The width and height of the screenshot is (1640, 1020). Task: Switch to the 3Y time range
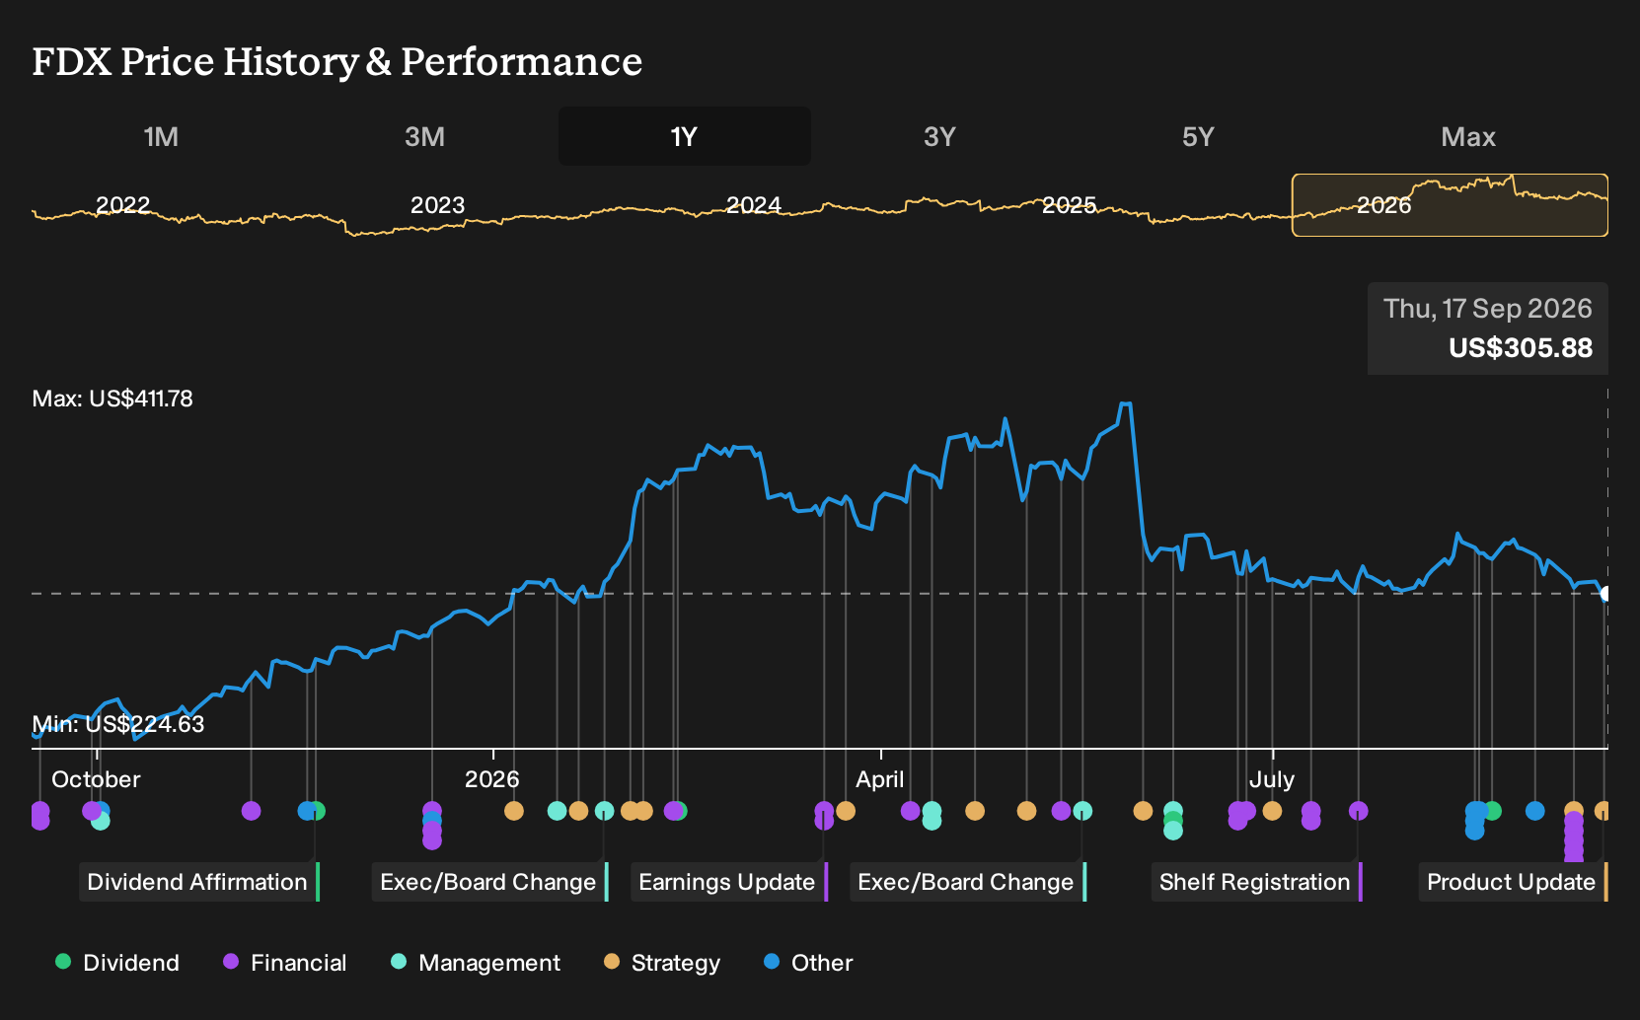pos(939,136)
